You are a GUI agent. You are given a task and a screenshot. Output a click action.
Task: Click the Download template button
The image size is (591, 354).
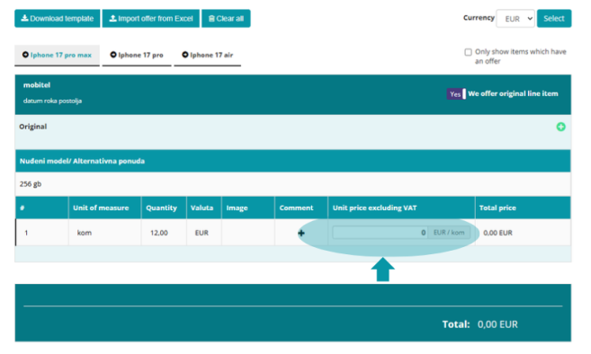click(x=58, y=19)
